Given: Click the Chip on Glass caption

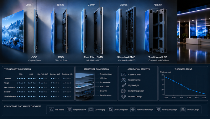Looking at the screenshot, I should (x=35, y=60).
